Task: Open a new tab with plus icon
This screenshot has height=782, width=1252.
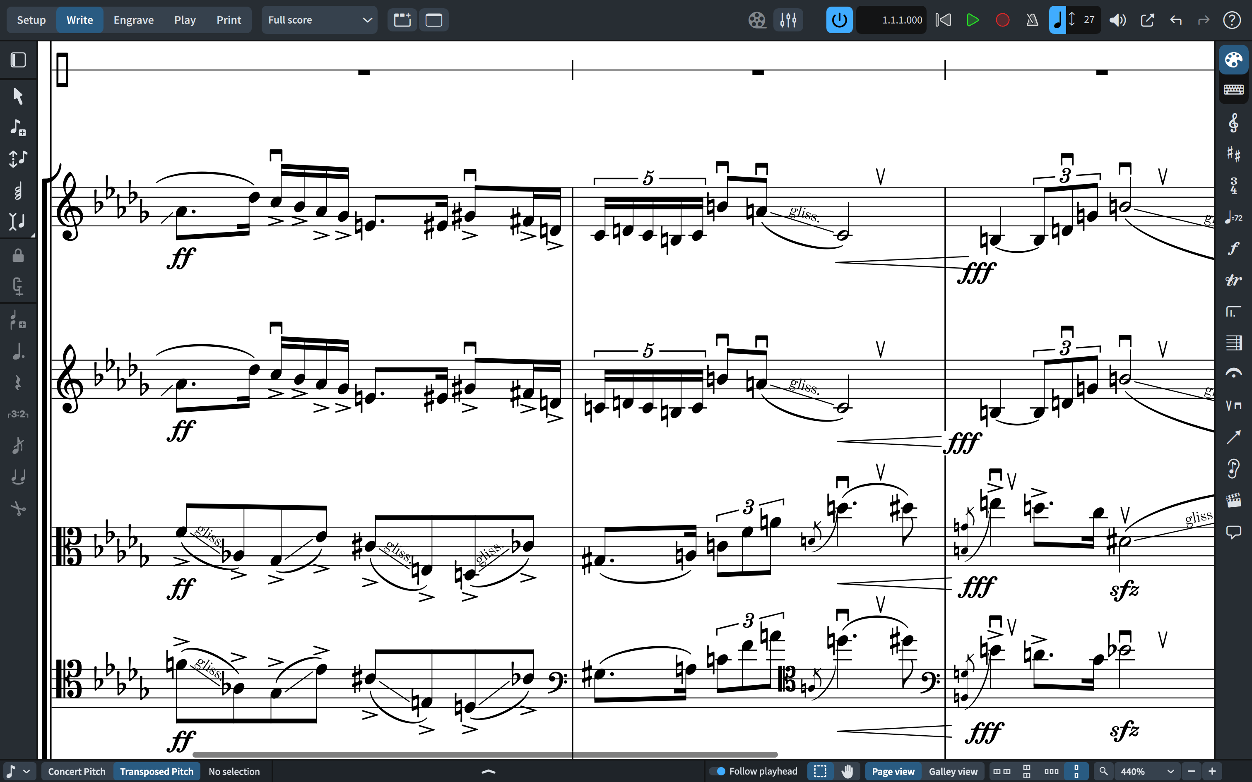Action: pos(402,20)
